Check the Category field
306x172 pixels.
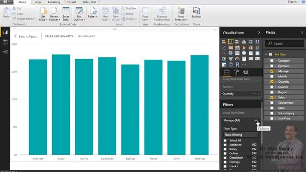click(x=272, y=61)
